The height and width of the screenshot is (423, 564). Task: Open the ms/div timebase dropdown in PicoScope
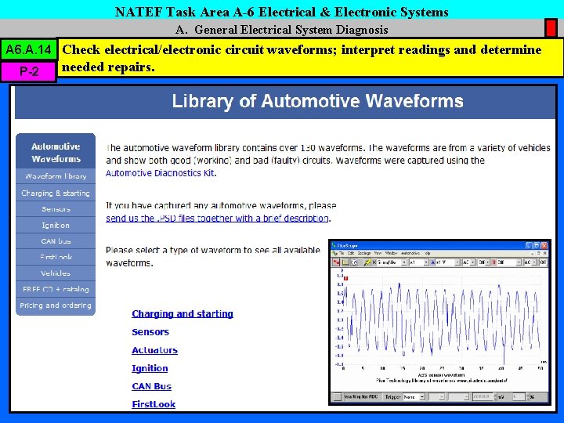tap(392, 262)
